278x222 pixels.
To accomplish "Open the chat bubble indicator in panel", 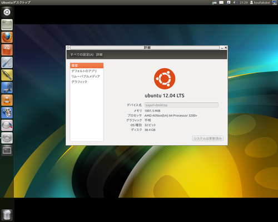I will 229,2.
